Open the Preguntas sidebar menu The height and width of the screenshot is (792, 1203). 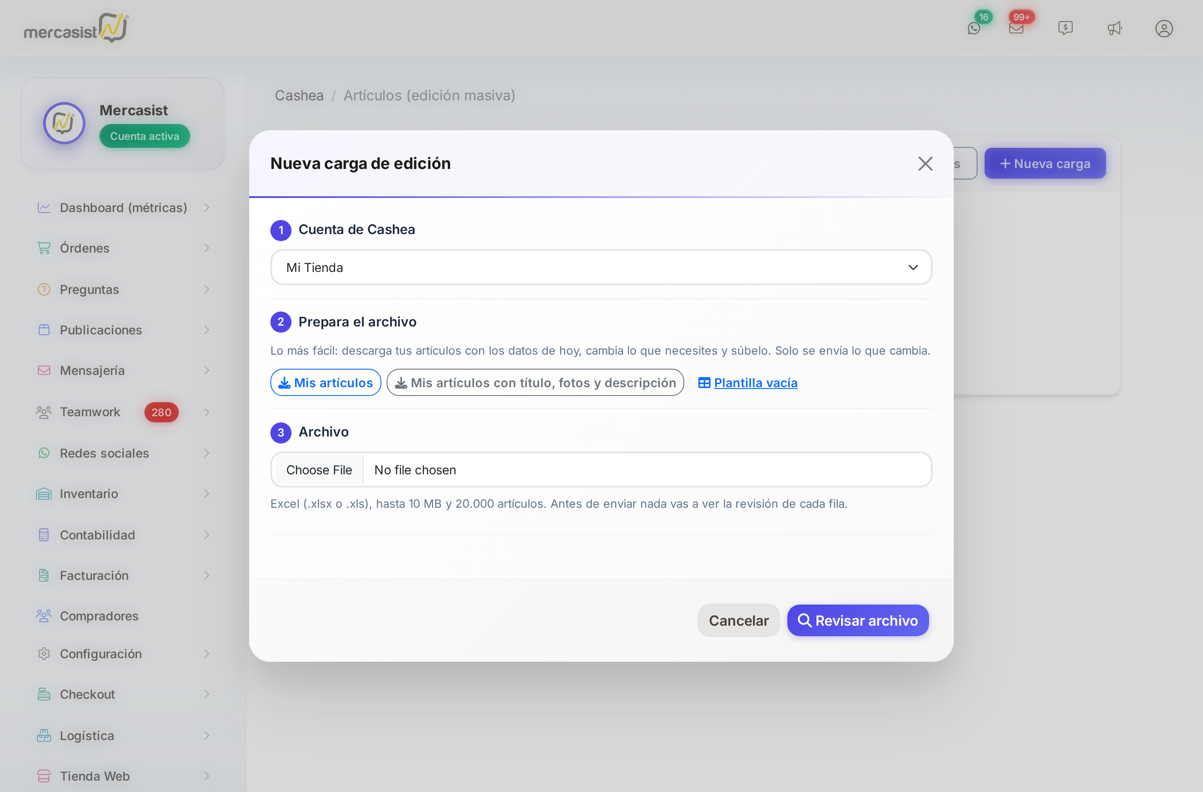[x=123, y=290]
